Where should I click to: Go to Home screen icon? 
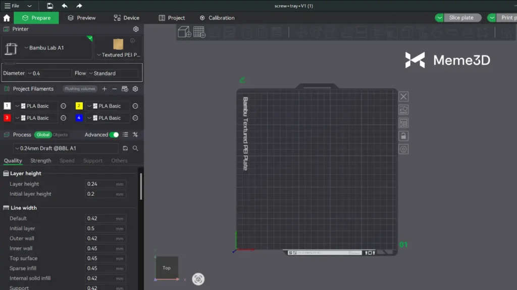[x=7, y=18]
